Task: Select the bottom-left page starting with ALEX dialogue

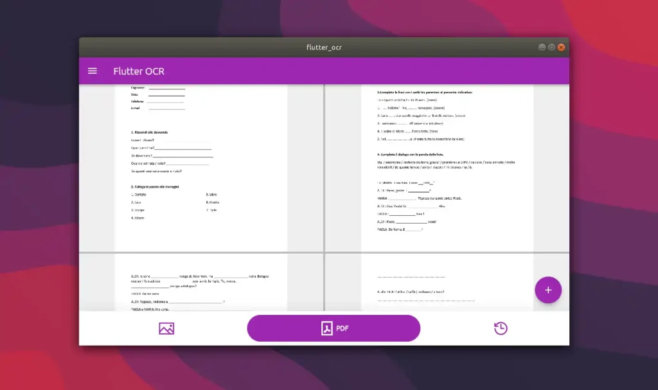Action: (x=201, y=283)
